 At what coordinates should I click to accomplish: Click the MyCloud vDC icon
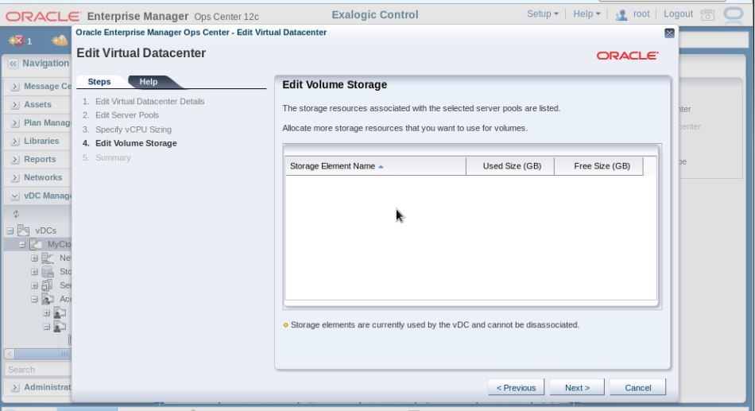36,244
